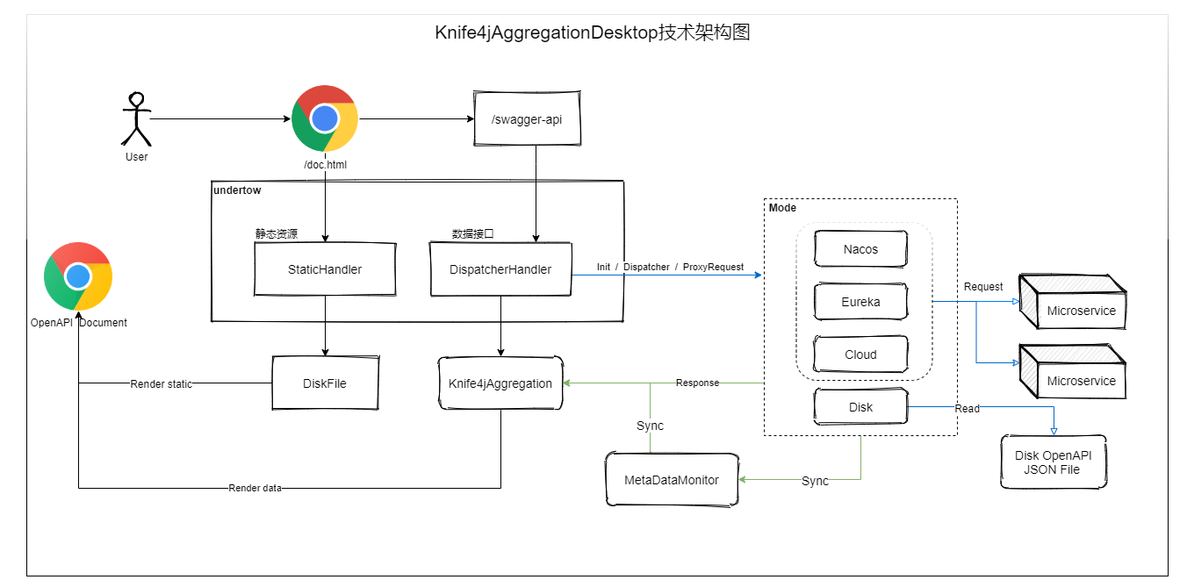The height and width of the screenshot is (587, 1187).
Task: Click the Knife4jAggregation node
Action: point(500,383)
